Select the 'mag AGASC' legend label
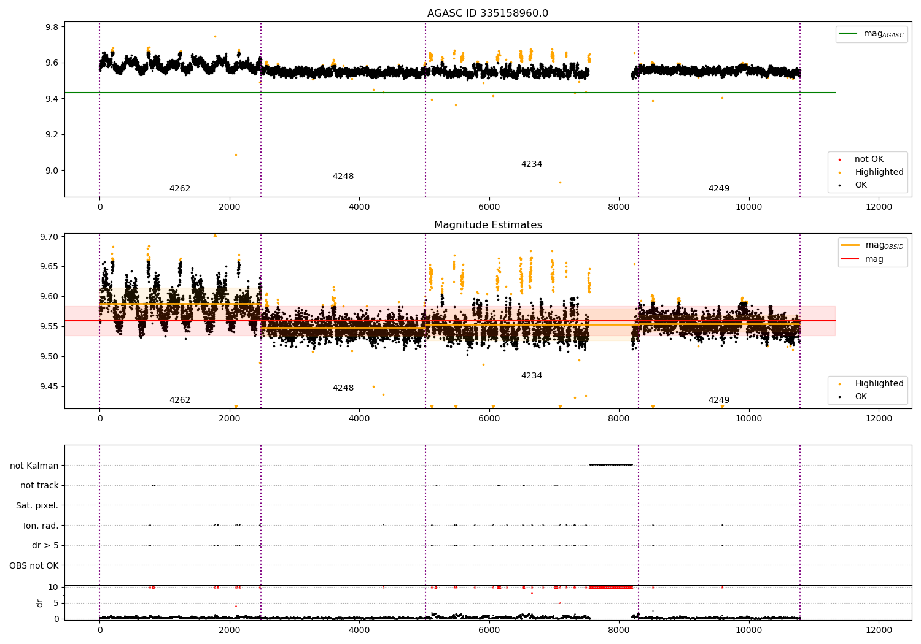Screen dimensions: 921x644 tap(884, 34)
